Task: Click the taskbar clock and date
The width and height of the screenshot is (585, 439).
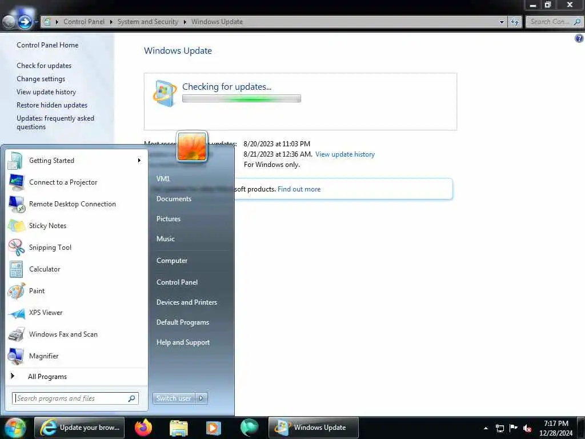Action: (x=556, y=428)
